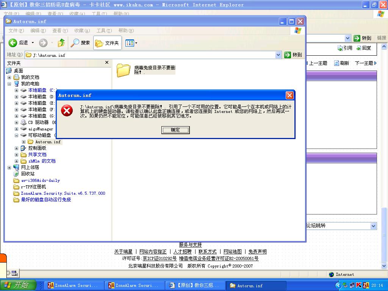Select 本地磁盘 (F:) drive icon
The height and width of the screenshot is (291, 388).
coord(23,110)
